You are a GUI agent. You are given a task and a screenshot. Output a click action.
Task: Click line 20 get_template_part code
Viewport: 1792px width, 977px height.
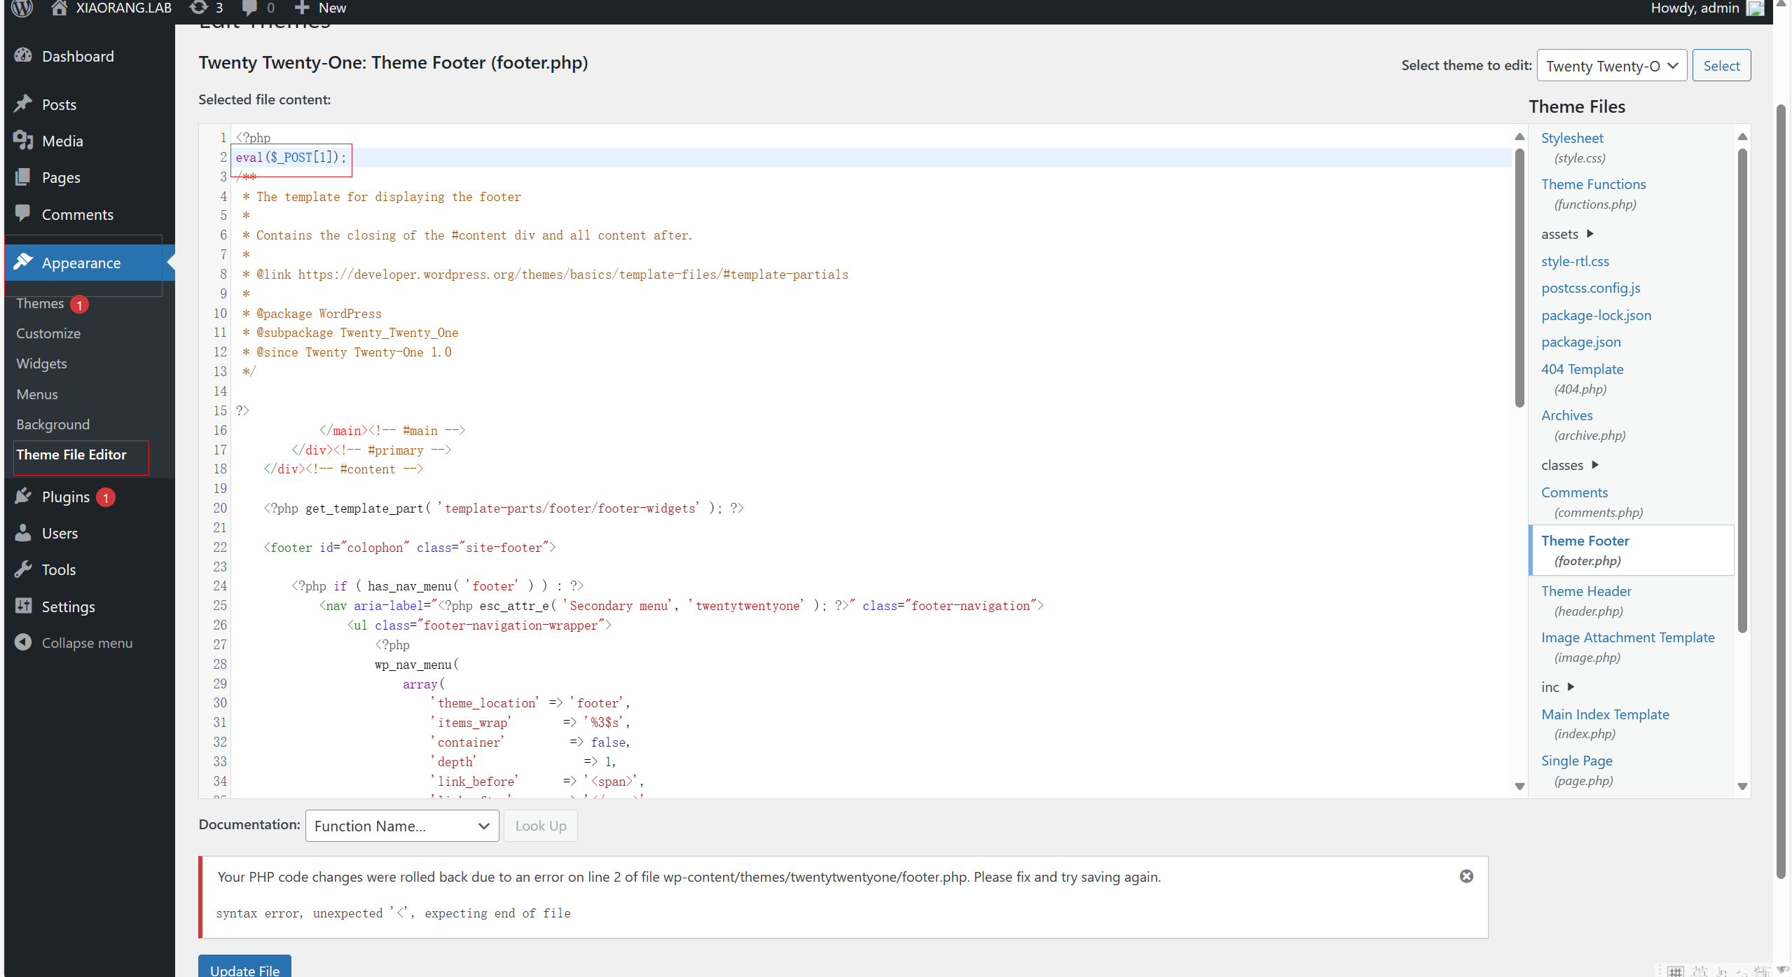point(504,508)
